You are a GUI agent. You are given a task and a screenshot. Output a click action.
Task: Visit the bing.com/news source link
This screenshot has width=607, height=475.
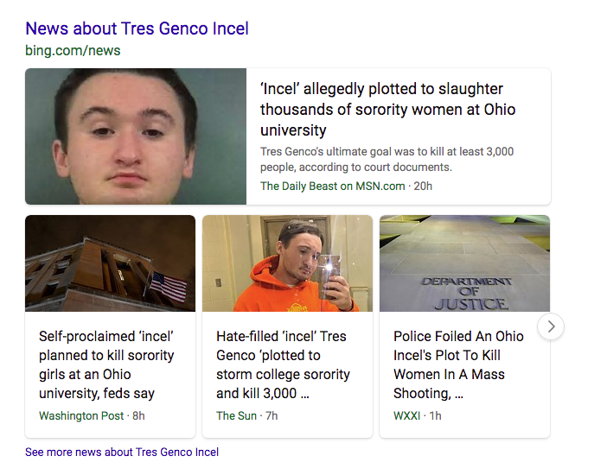[x=73, y=51]
